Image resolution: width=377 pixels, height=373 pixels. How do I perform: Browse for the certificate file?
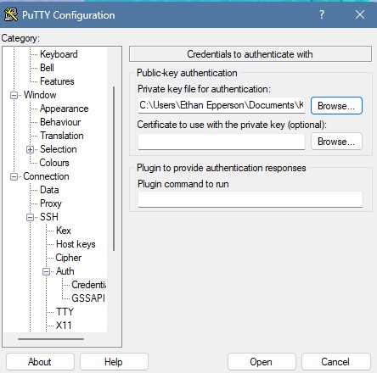tap(336, 142)
